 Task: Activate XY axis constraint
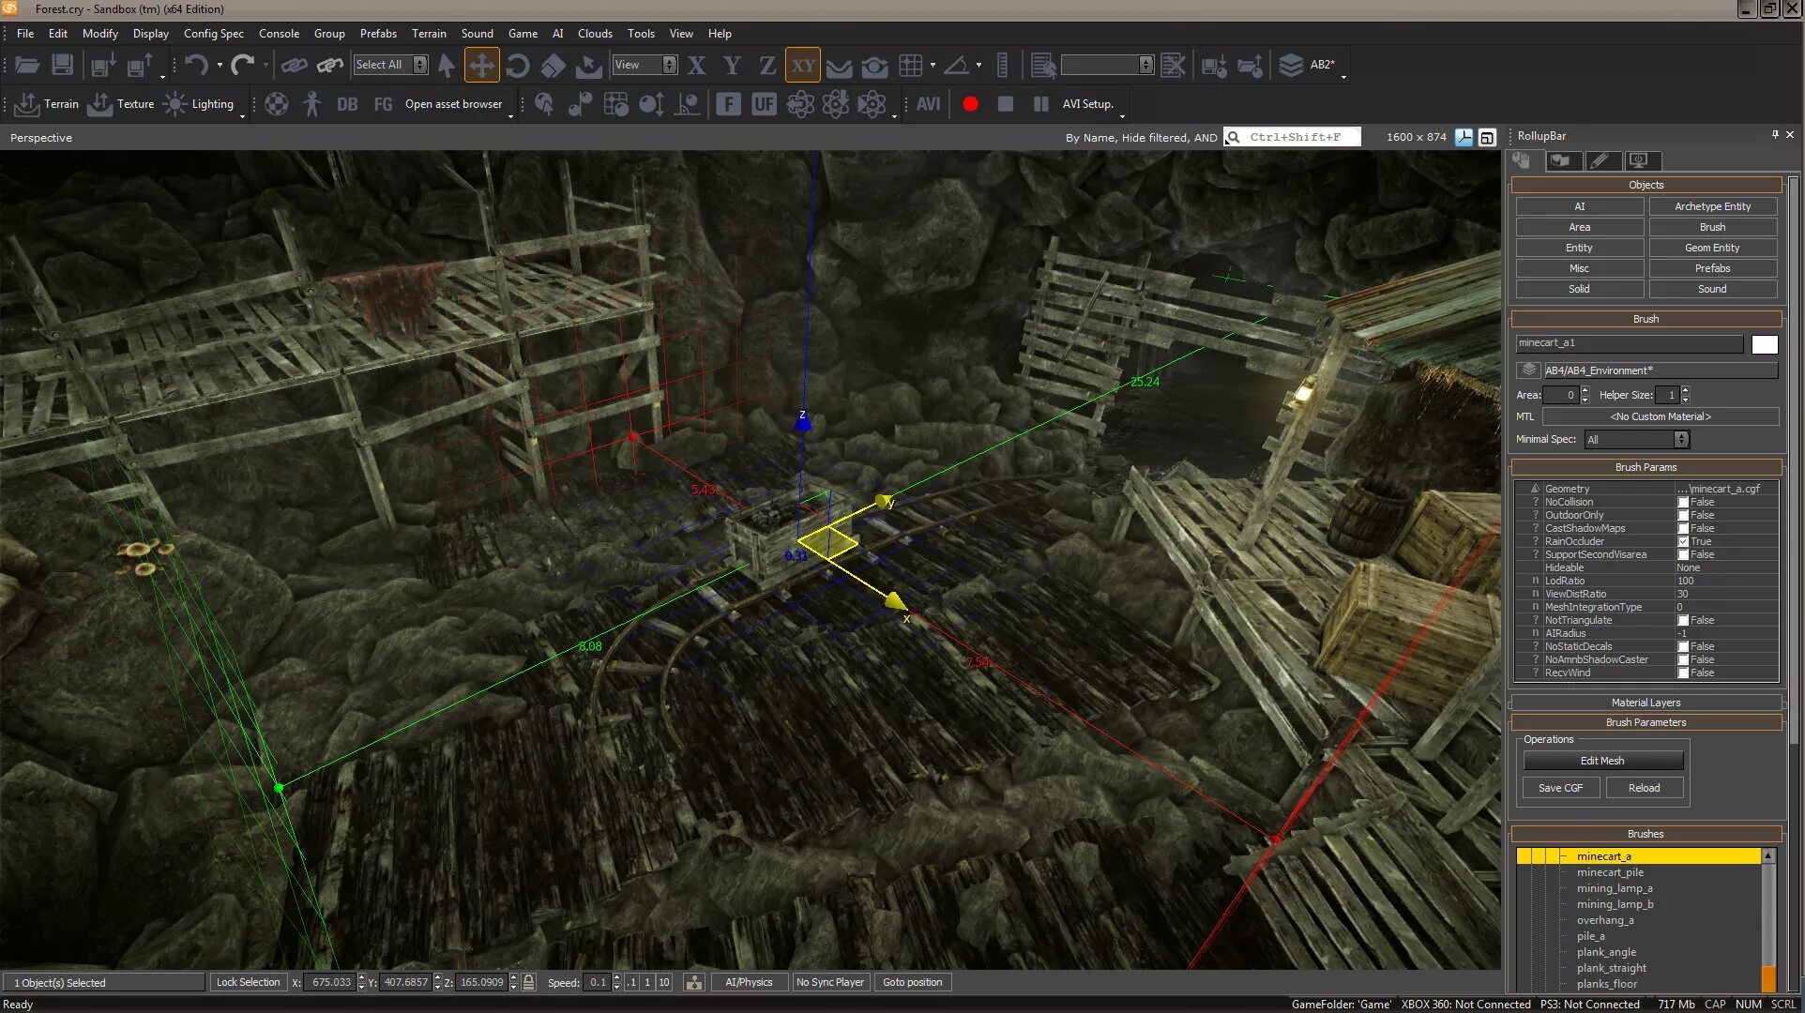[x=802, y=65]
